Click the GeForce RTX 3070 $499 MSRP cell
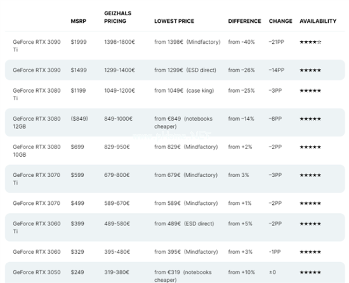Screen dimensions: 349x283 pos(77,203)
